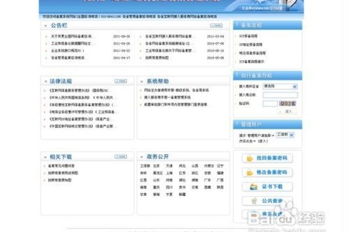
Task: Select 吉林 in 政务公开 list
Action: (x=143, y=173)
